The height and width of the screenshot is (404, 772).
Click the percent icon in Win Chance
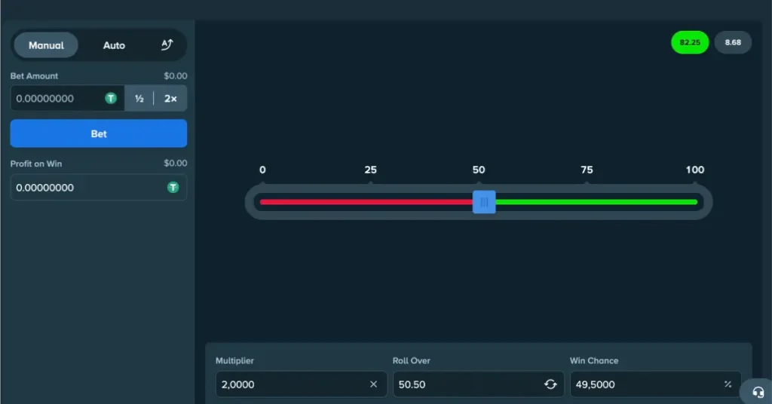pyautogui.click(x=728, y=384)
